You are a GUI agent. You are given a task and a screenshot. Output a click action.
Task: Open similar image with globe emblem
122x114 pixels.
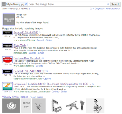11,106
